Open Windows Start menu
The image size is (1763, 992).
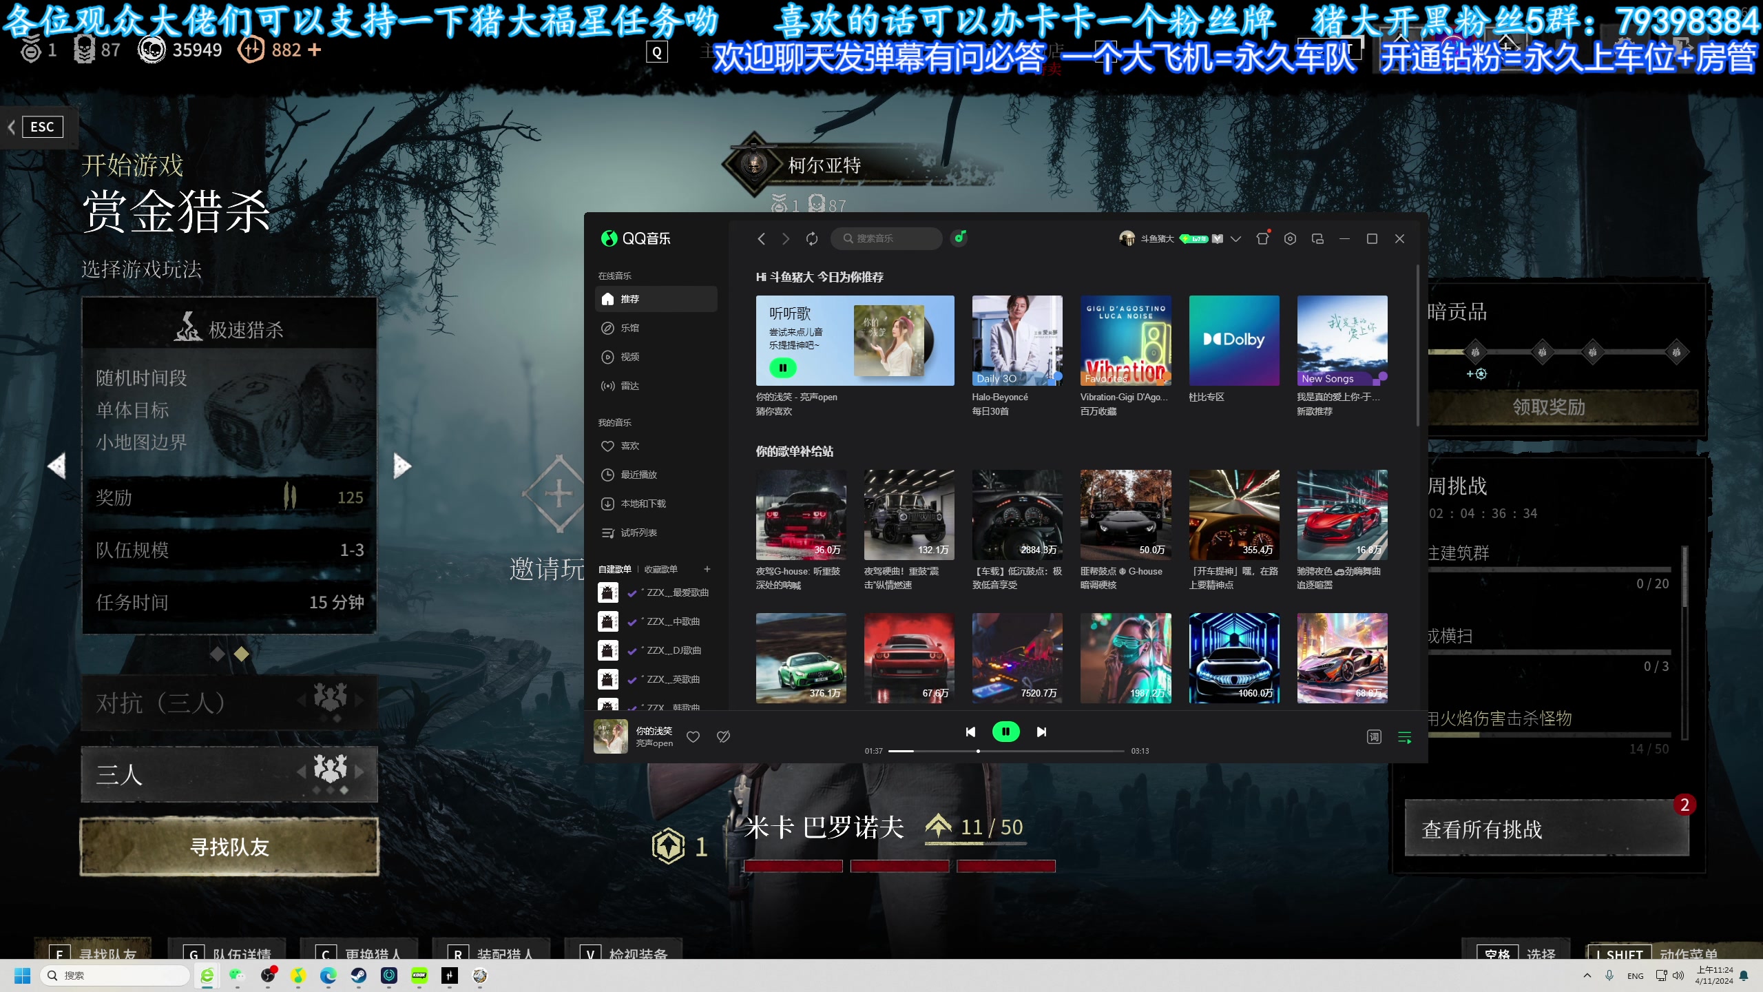pos(23,975)
